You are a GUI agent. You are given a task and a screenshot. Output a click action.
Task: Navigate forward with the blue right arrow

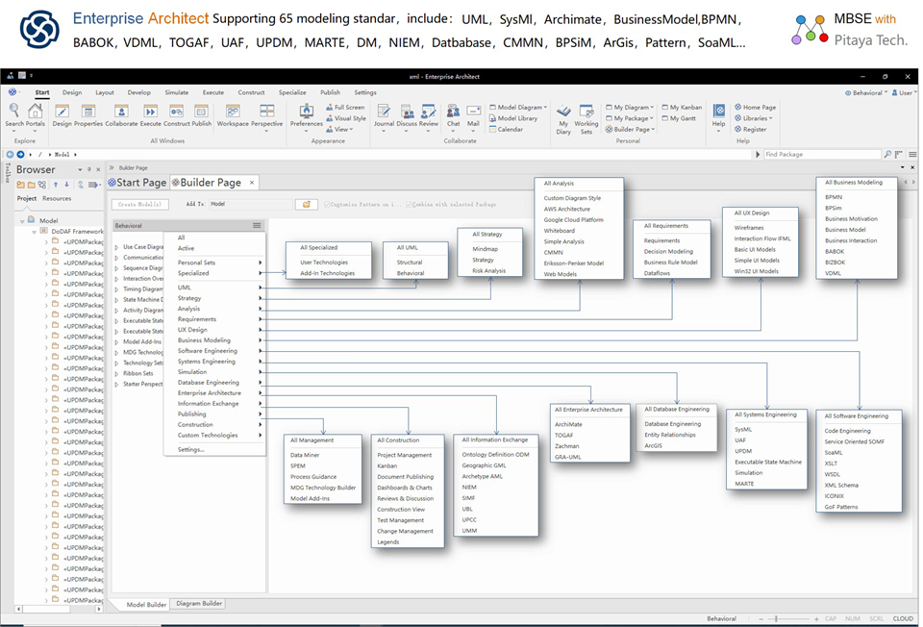click(20, 154)
